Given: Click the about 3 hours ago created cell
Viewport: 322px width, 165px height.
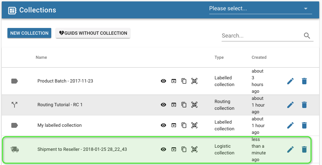Looking at the screenshot, I should (258, 81).
